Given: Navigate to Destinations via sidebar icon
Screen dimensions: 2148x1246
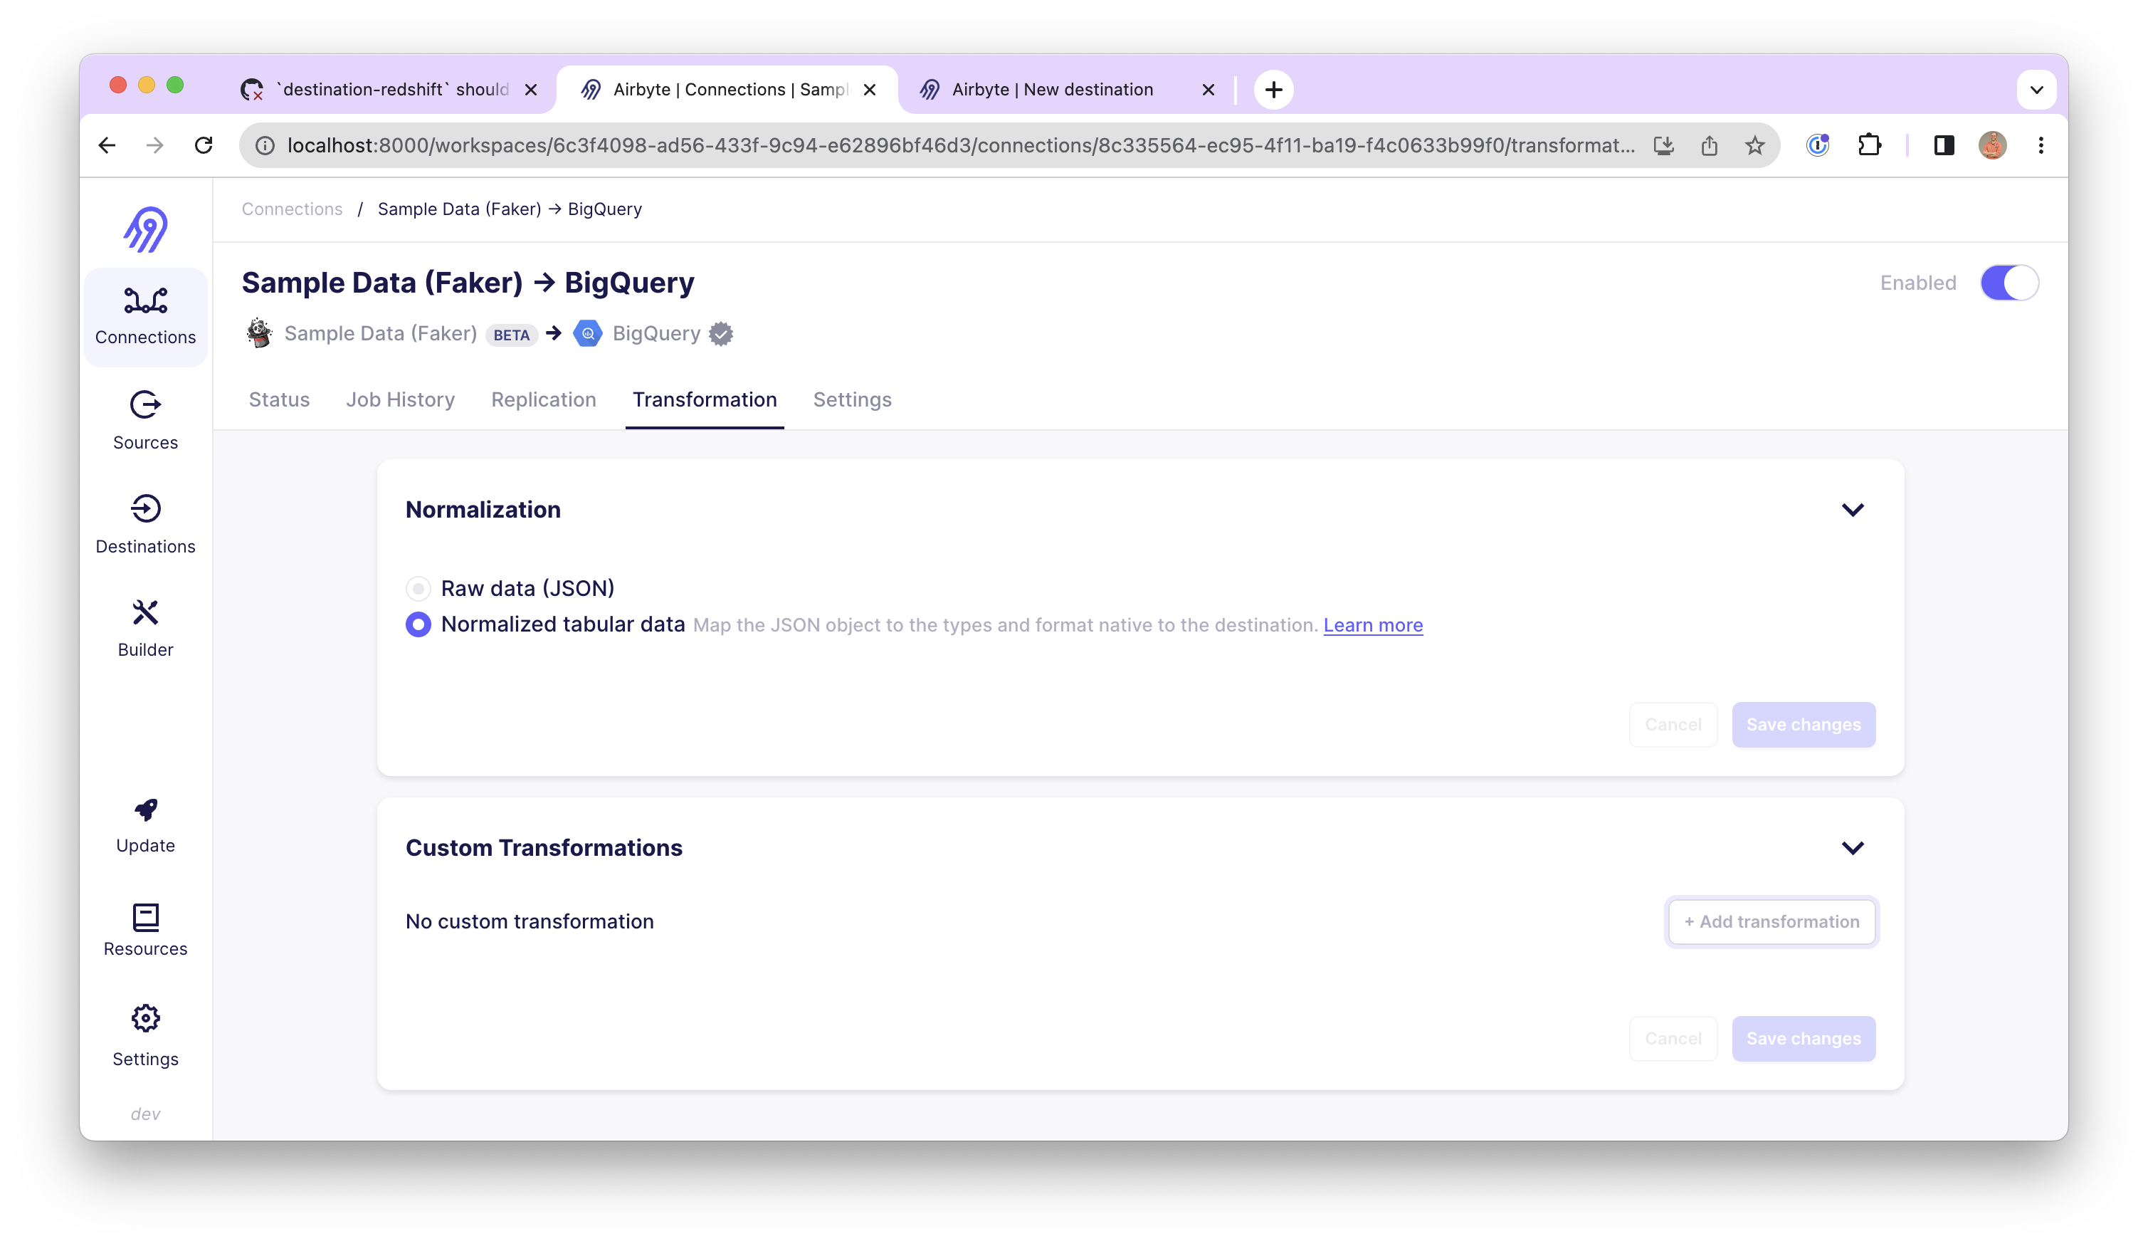Looking at the screenshot, I should (145, 523).
